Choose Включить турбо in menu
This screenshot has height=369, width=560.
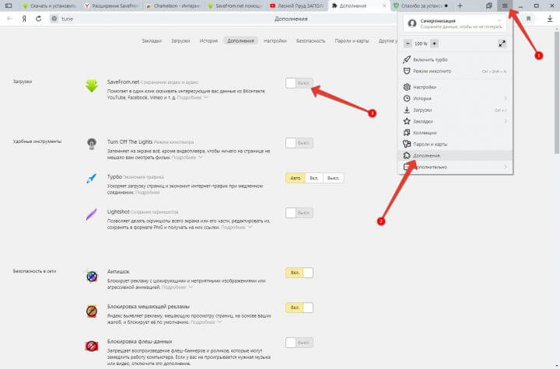(x=455, y=60)
